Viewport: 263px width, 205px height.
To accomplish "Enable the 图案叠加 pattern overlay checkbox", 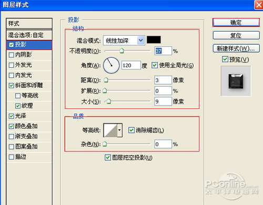I will (x=12, y=147).
